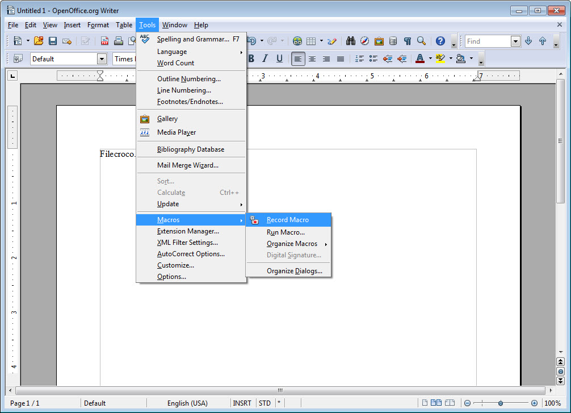
Task: Open Find & Replace binoculars icon
Action: point(350,41)
